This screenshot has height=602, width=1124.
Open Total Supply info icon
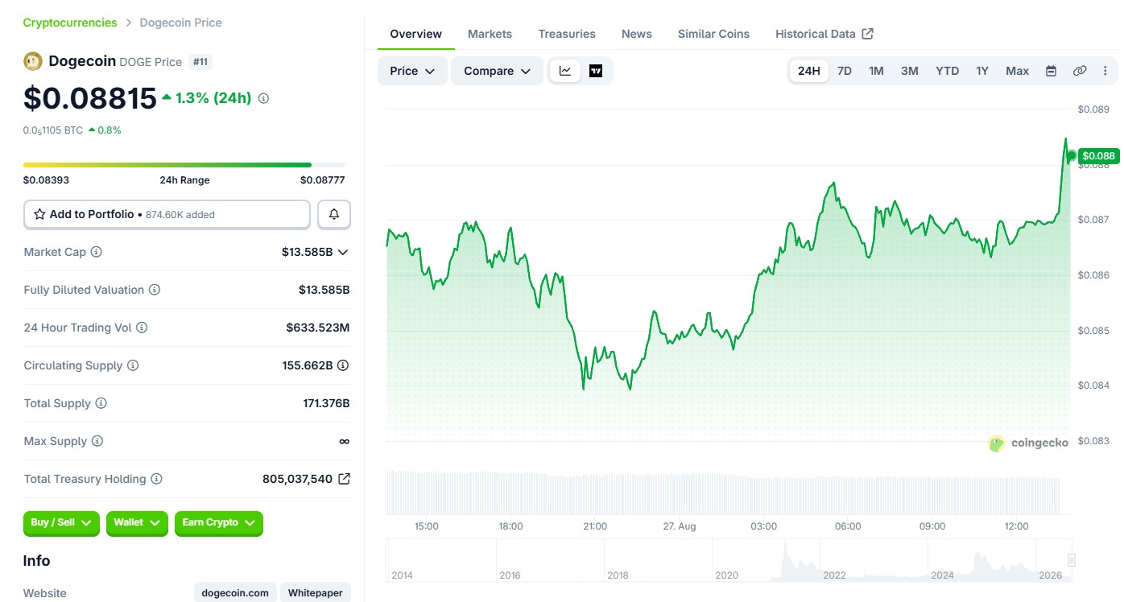pos(101,403)
